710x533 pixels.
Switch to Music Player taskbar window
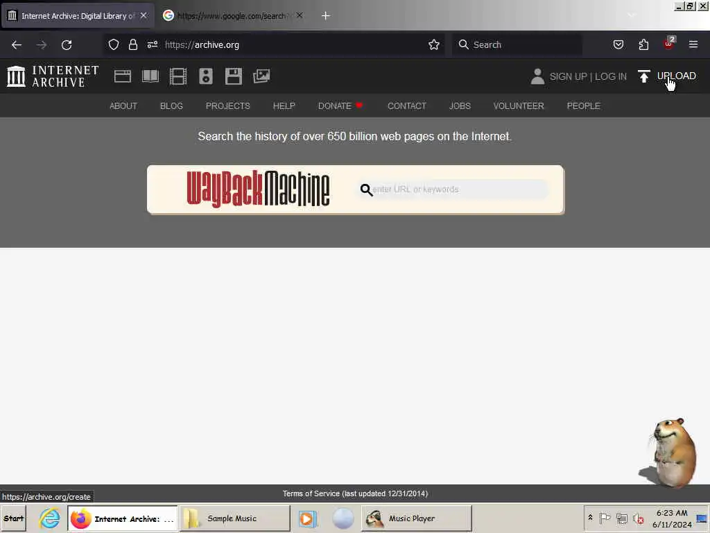(x=417, y=518)
